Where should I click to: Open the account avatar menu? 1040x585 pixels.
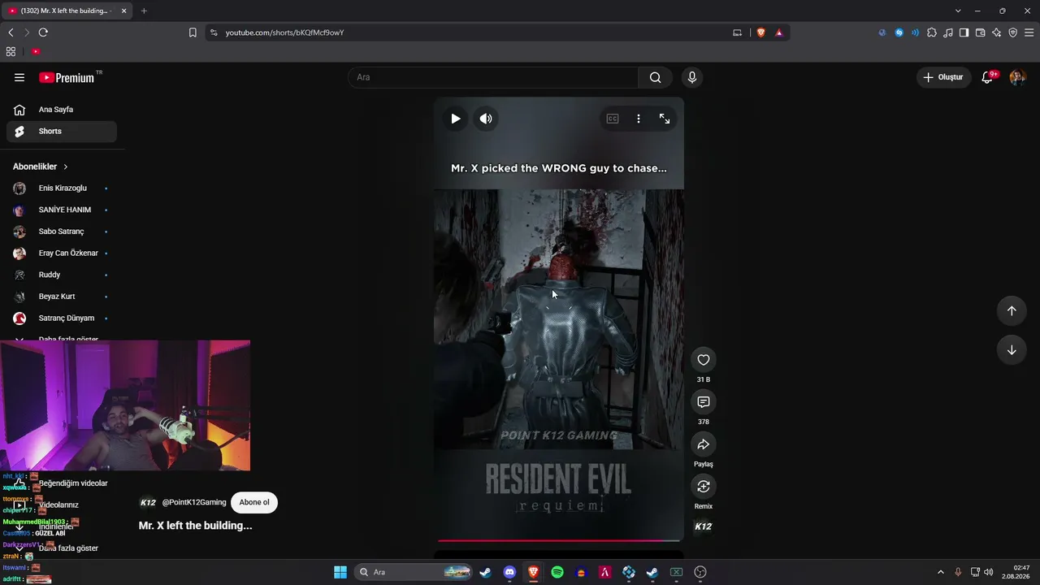1017,77
